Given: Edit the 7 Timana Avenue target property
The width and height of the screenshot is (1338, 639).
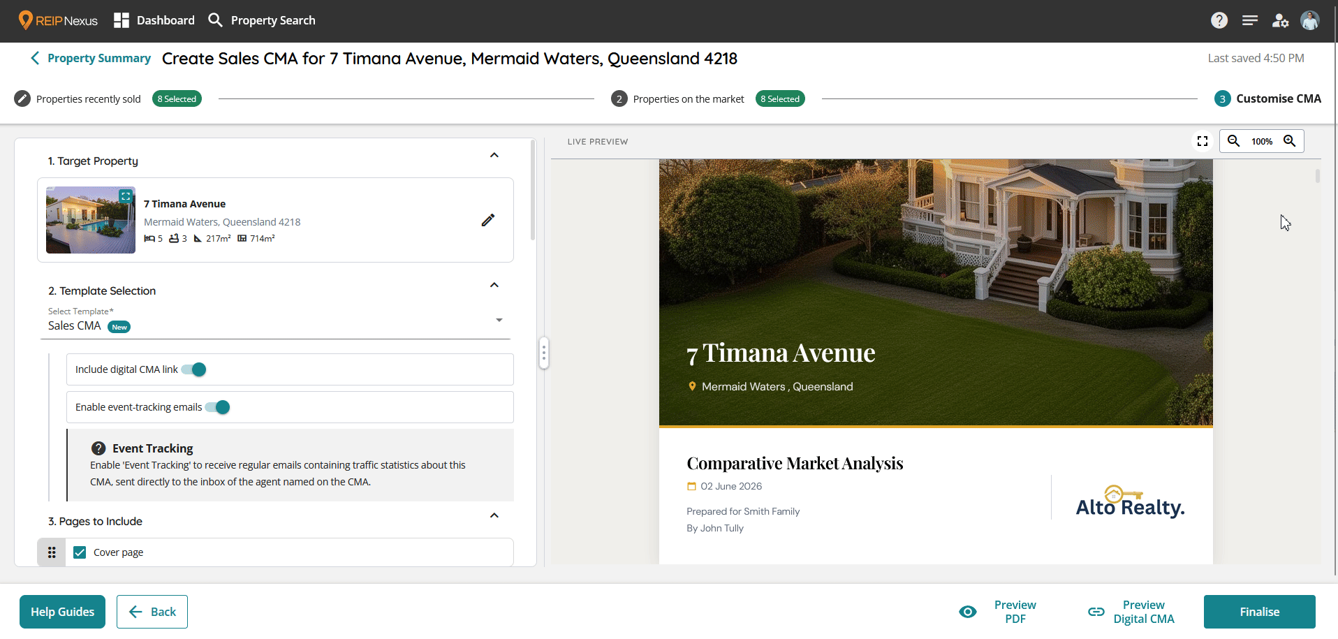Looking at the screenshot, I should pyautogui.click(x=488, y=220).
